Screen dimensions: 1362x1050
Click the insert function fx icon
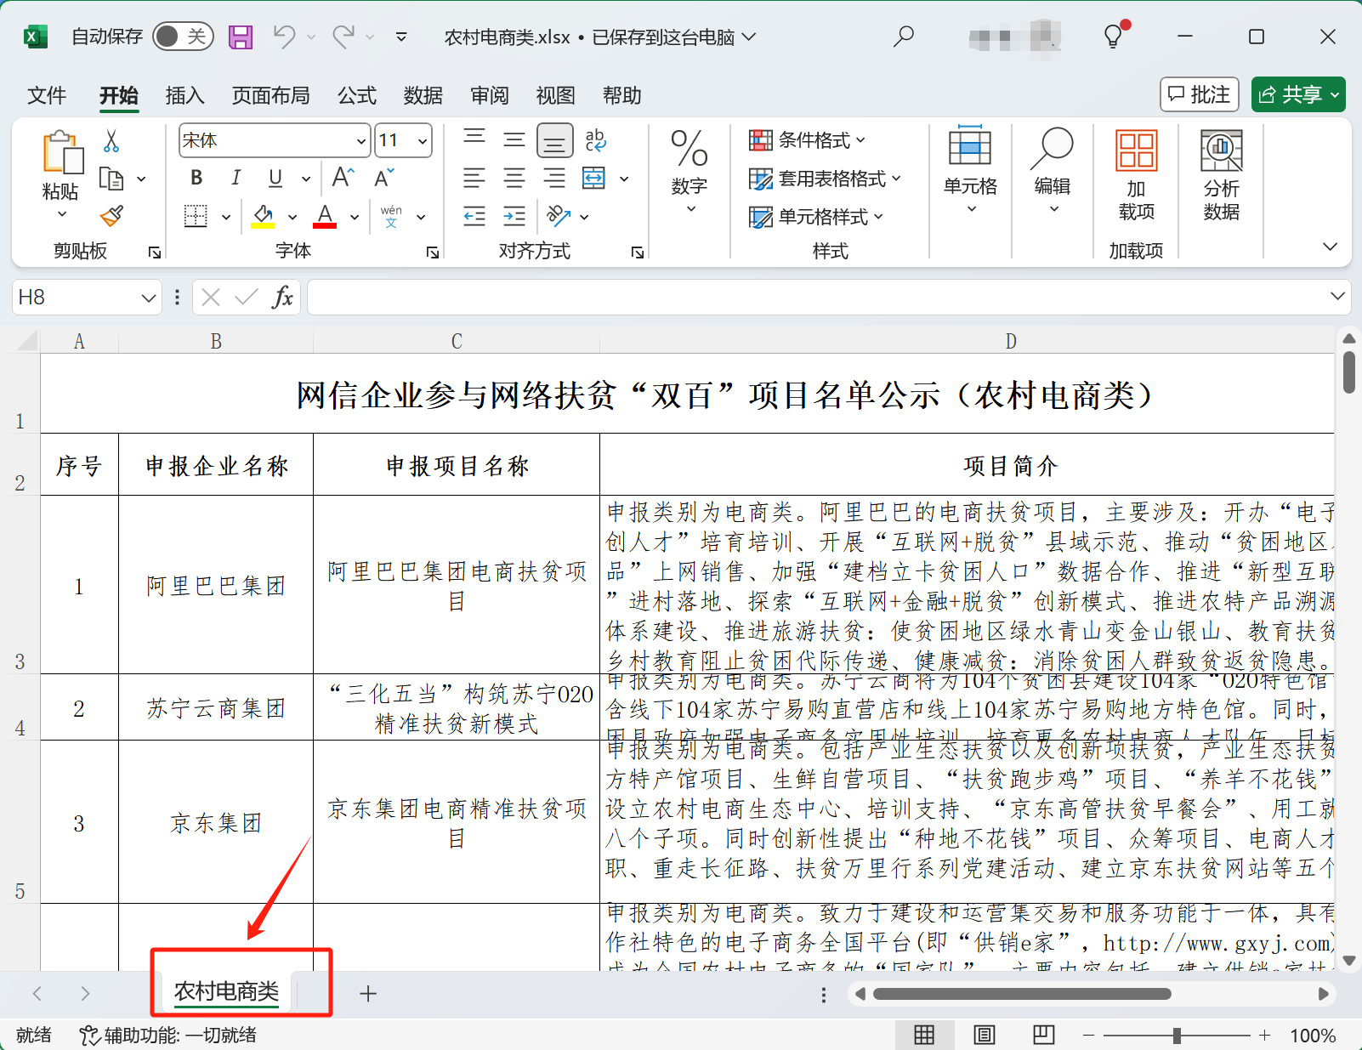283,297
